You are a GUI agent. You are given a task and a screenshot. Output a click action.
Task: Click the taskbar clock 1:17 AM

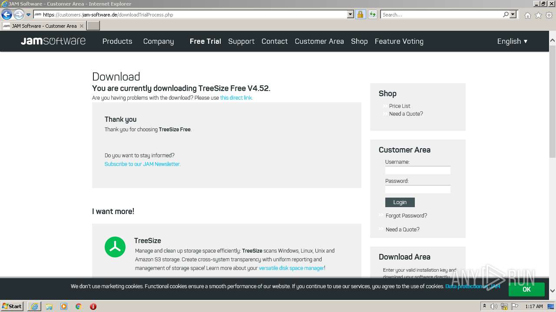(534, 306)
